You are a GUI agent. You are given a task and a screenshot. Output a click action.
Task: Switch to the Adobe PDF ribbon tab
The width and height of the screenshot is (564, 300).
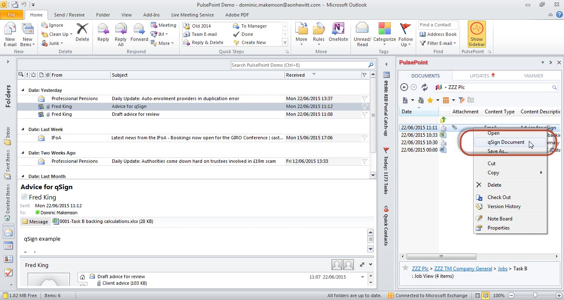pyautogui.click(x=237, y=15)
